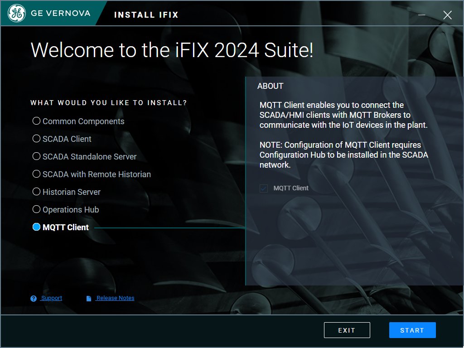The image size is (464, 348).
Task: Click the INSTALL IFIX title text
Action: (x=146, y=15)
